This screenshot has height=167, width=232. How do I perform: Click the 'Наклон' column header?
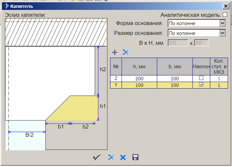201,67
